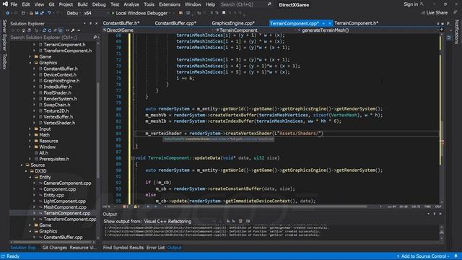
Task: Click the Visual Studio logo icon
Action: (5, 4)
